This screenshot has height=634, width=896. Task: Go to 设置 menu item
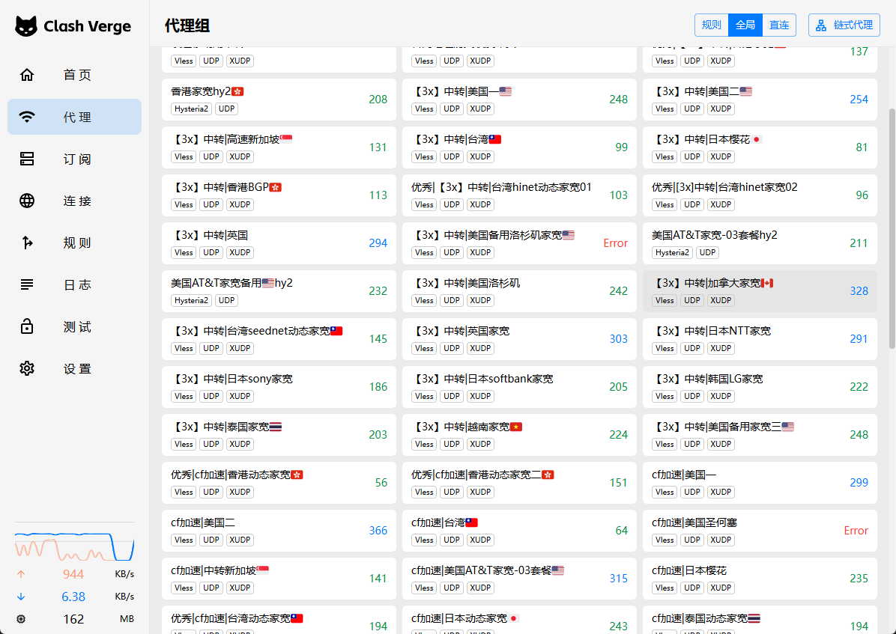click(75, 368)
